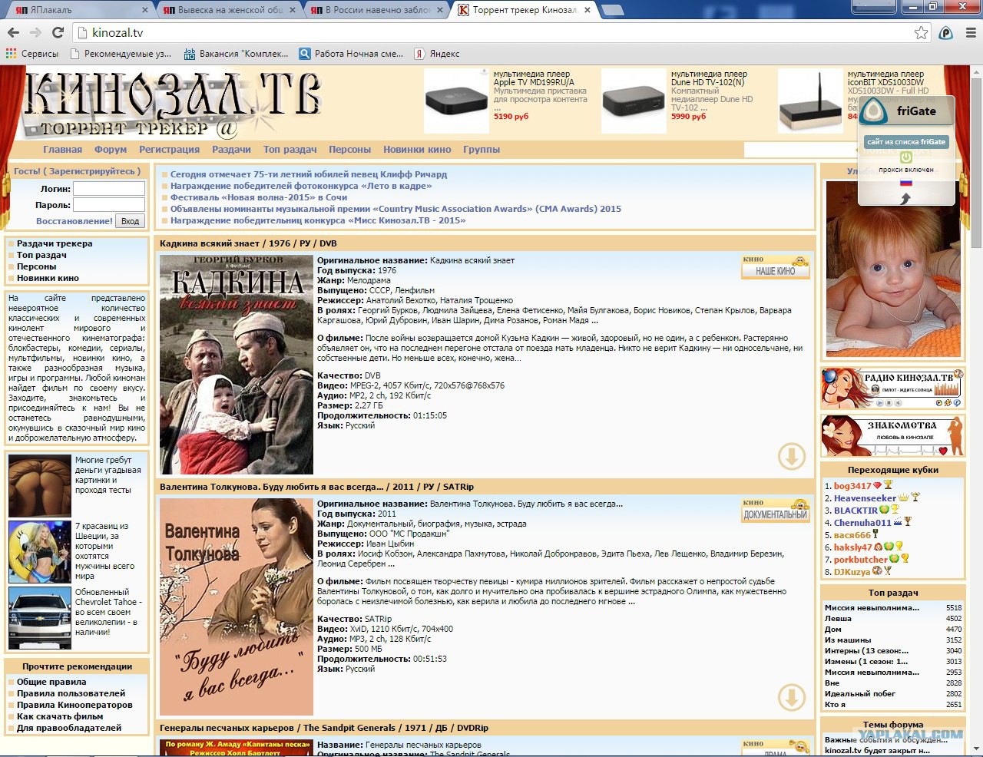Open the Сервисы apps shortcut
983x757 pixels.
(x=32, y=54)
